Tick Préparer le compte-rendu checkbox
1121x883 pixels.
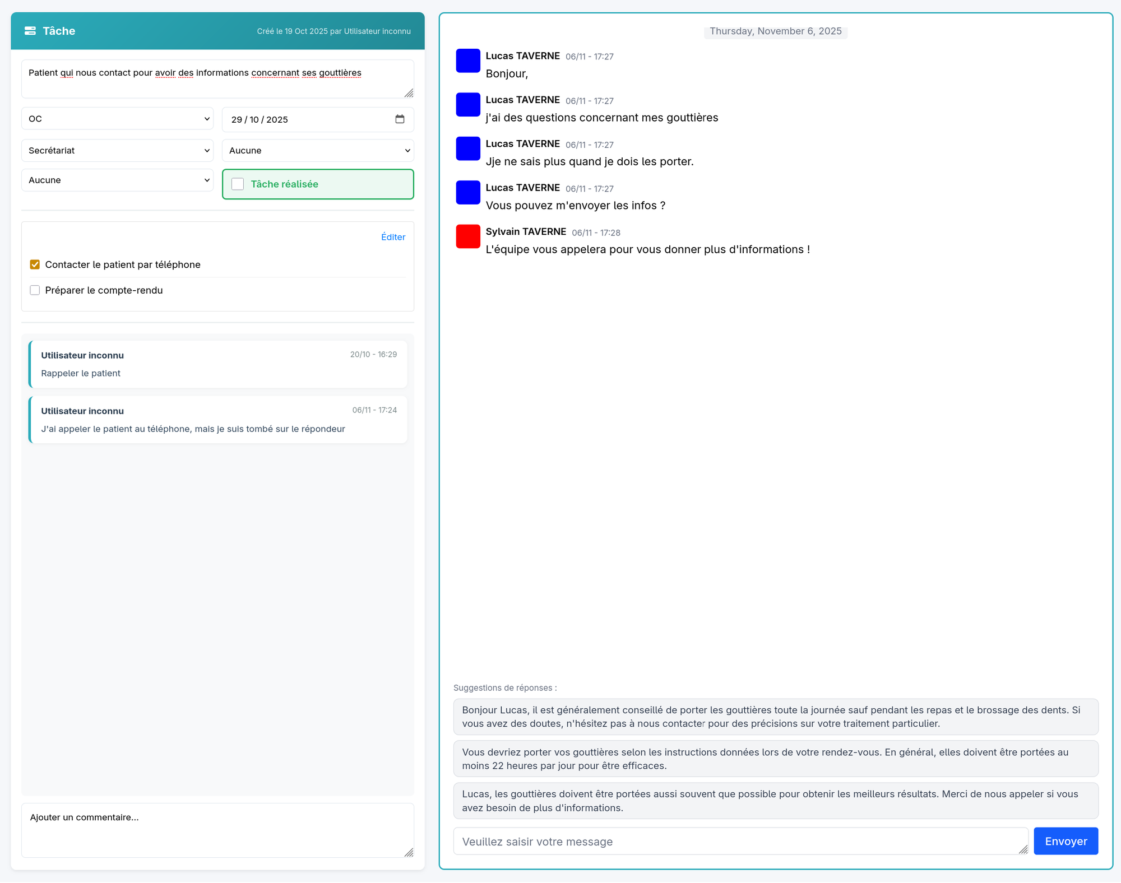(x=35, y=290)
